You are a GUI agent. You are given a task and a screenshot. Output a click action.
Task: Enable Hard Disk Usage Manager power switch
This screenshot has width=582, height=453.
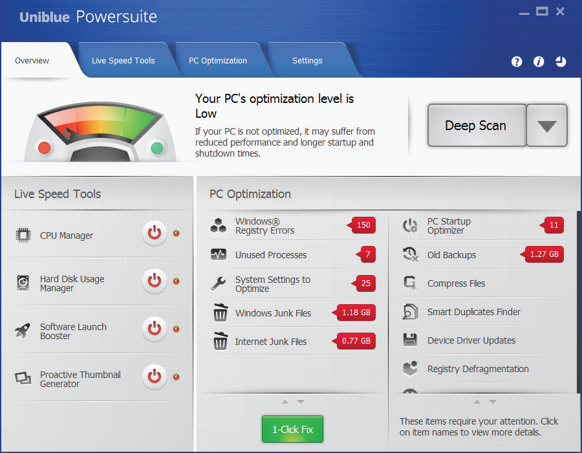[x=154, y=282]
